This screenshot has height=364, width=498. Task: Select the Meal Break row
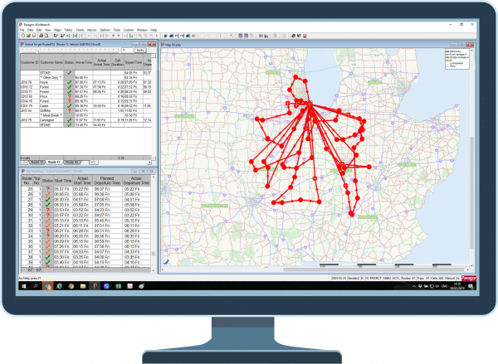[x=86, y=115]
